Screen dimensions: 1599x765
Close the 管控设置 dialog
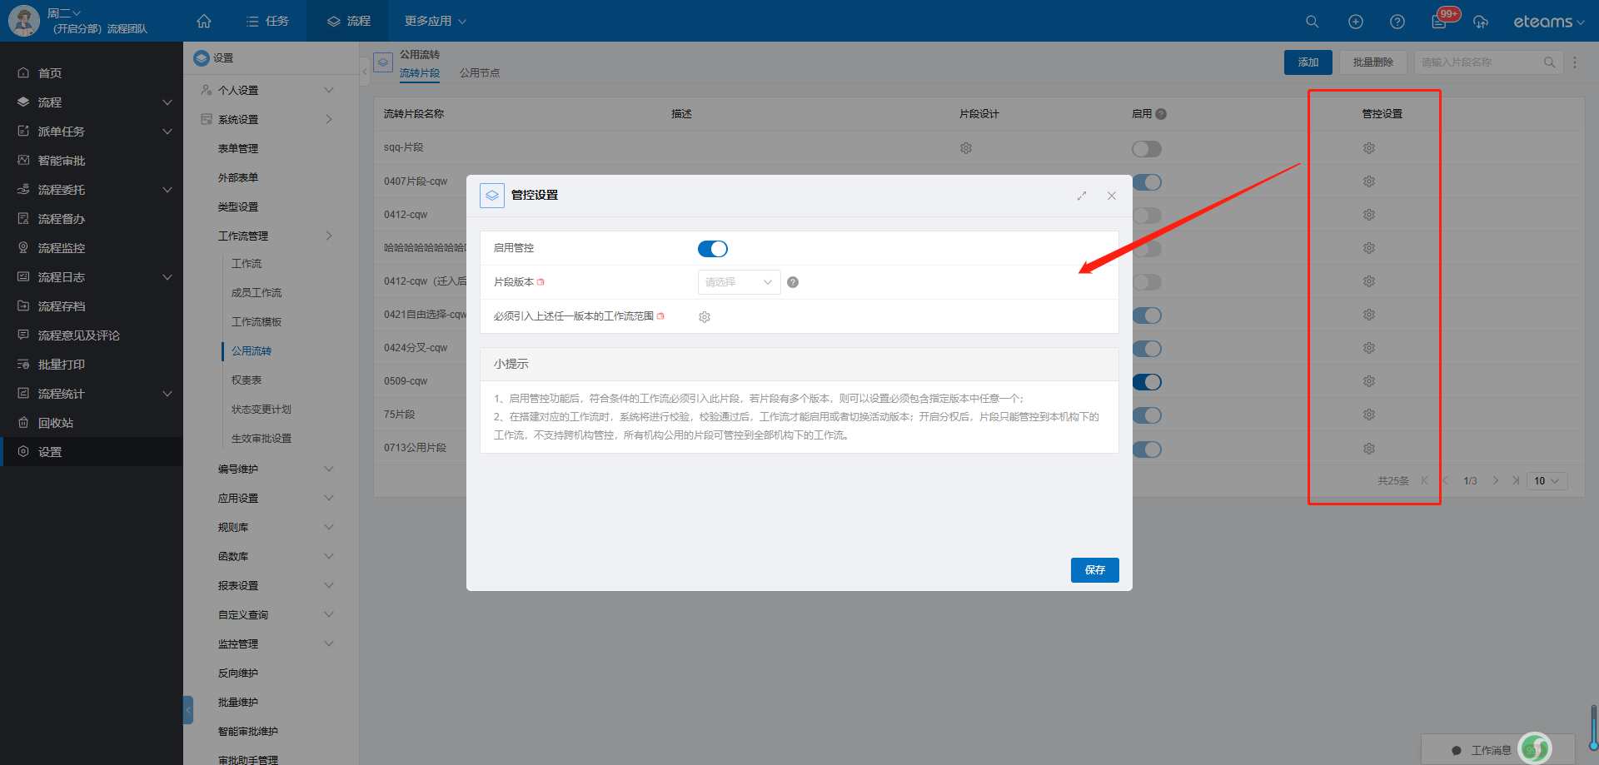[1112, 196]
